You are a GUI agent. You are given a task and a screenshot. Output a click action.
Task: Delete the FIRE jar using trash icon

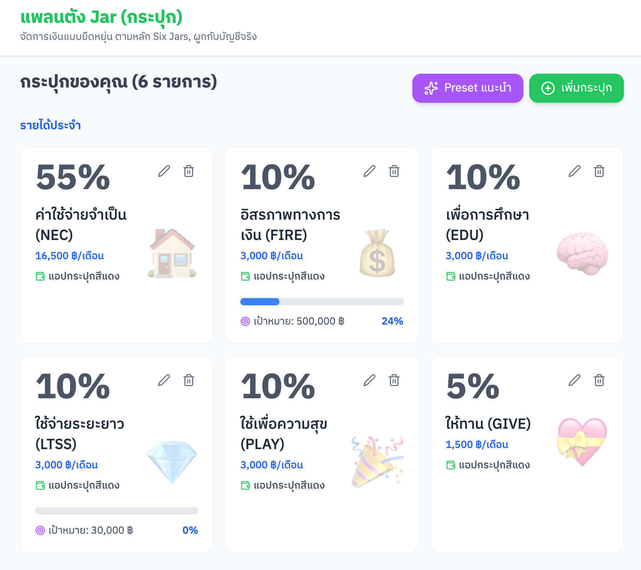click(394, 172)
